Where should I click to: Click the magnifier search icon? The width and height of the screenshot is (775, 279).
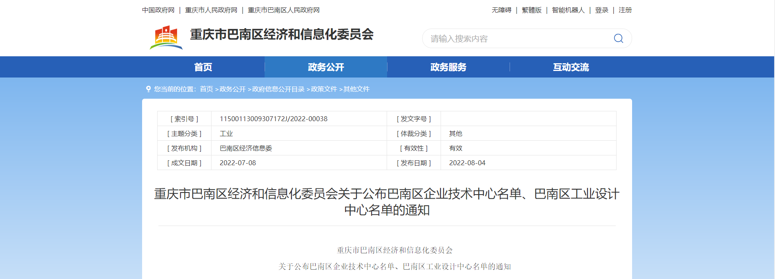coord(618,38)
